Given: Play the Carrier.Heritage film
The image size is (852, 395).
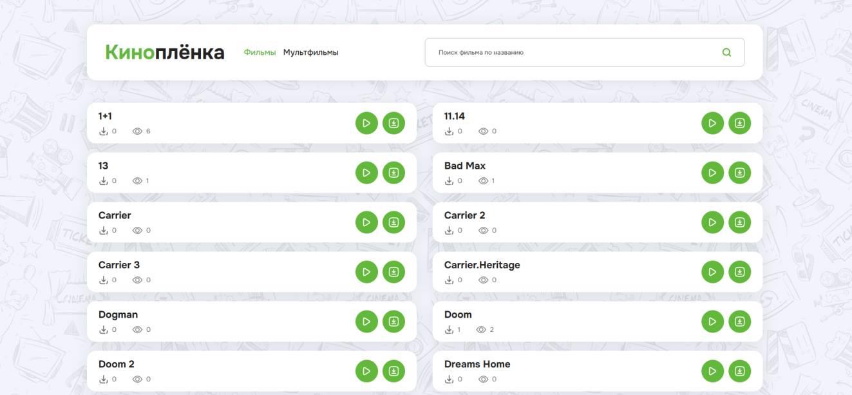Looking at the screenshot, I should tap(712, 272).
